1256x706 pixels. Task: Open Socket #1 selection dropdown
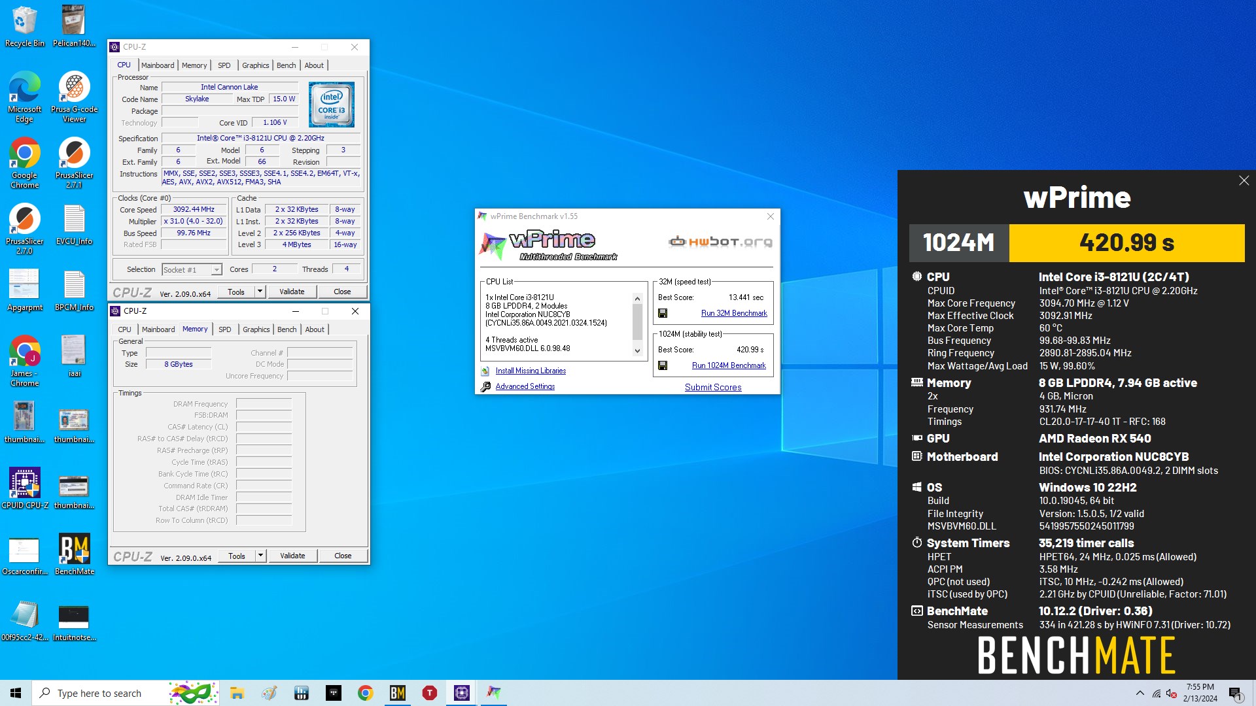pyautogui.click(x=192, y=269)
